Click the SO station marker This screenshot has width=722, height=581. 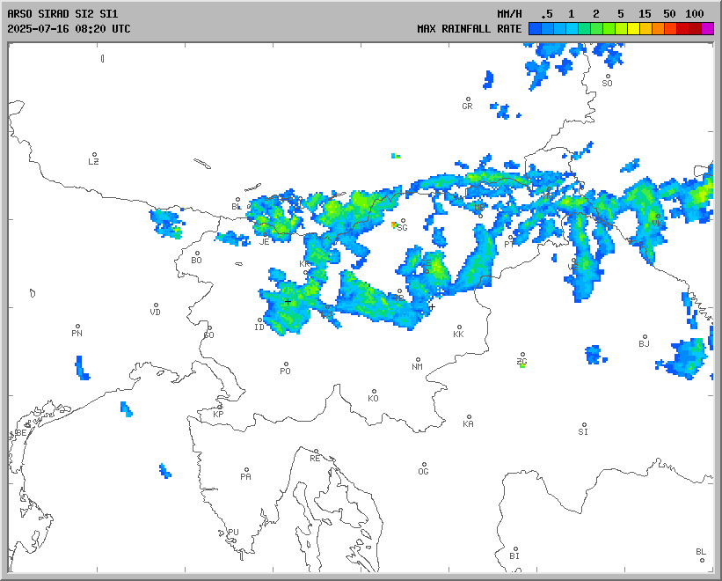point(607,77)
